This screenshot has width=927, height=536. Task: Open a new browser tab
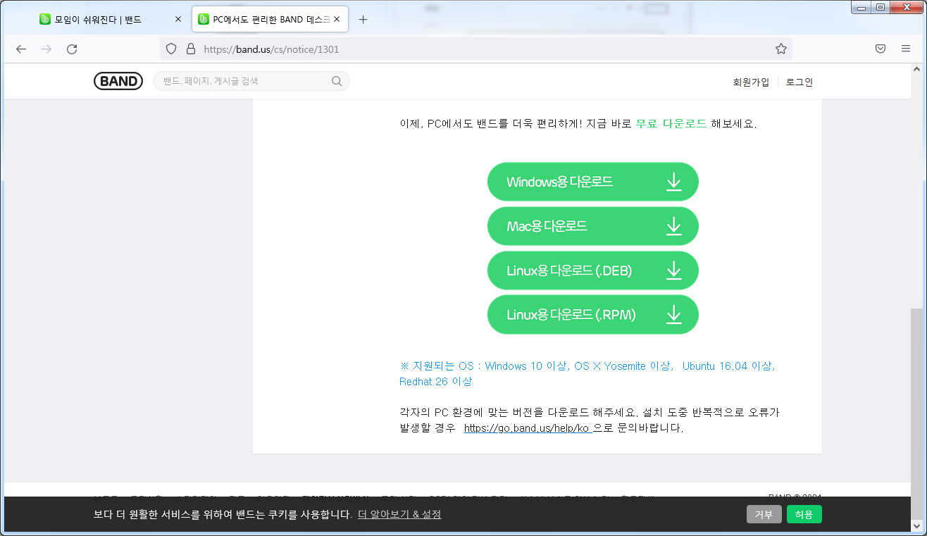[363, 20]
